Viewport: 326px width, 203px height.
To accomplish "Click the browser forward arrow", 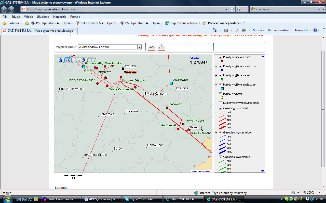I will coord(11,9).
